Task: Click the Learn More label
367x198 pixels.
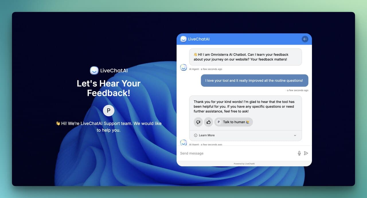Action: (x=207, y=135)
